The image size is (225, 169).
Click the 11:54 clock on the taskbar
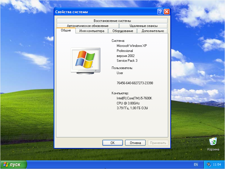point(217,165)
